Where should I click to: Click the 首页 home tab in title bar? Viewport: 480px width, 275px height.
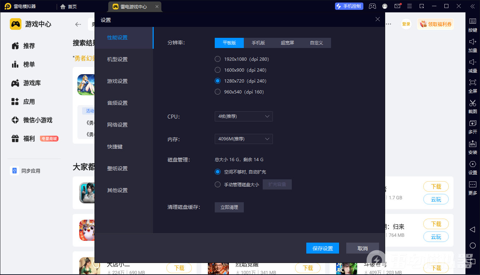tap(69, 7)
